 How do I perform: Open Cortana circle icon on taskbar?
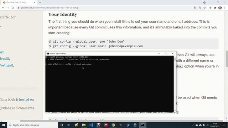point(62,125)
